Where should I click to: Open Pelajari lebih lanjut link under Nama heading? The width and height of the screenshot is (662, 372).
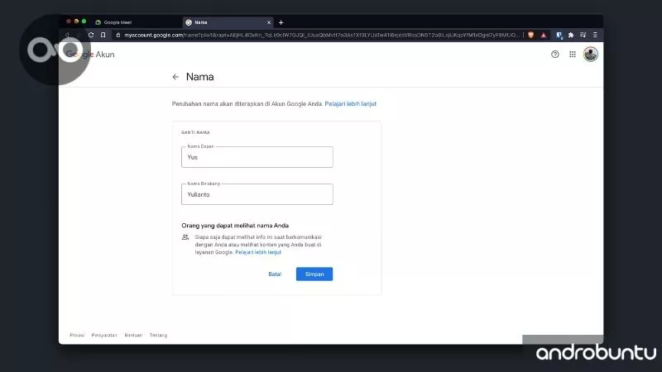[350, 104]
